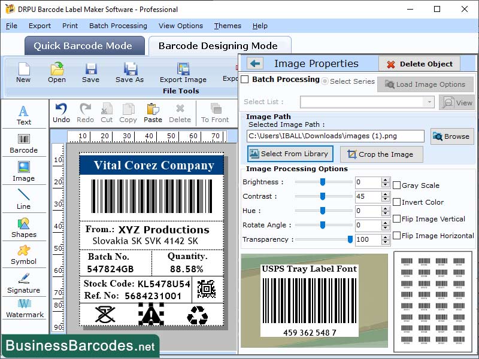Use the Crop the Image tool
The width and height of the screenshot is (479, 359).
click(381, 154)
